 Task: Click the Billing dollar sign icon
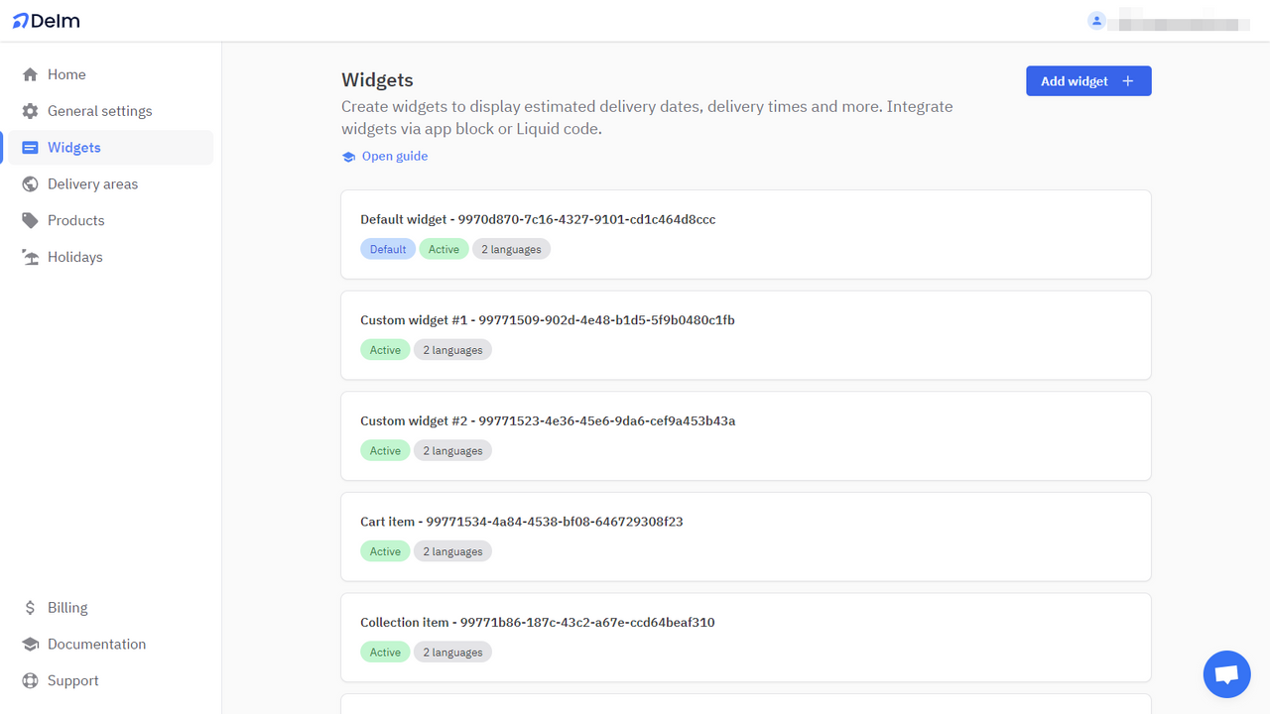tap(31, 607)
